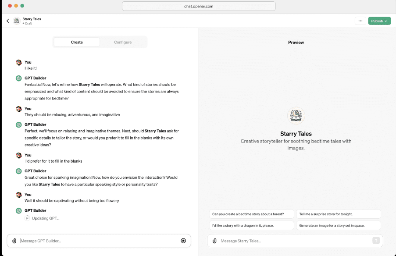
Task: Open the Publish dropdown
Action: pyautogui.click(x=379, y=21)
